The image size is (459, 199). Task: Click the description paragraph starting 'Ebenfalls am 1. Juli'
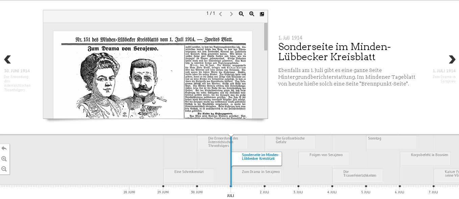[x=347, y=77]
